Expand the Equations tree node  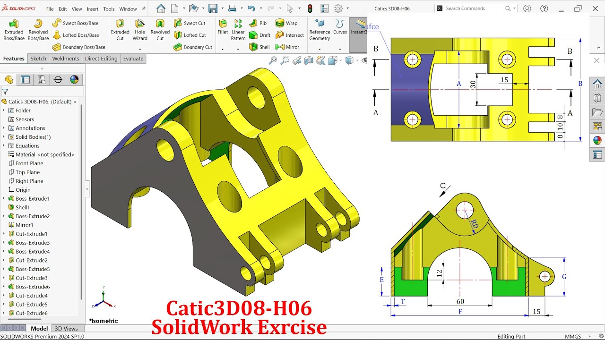[4, 146]
